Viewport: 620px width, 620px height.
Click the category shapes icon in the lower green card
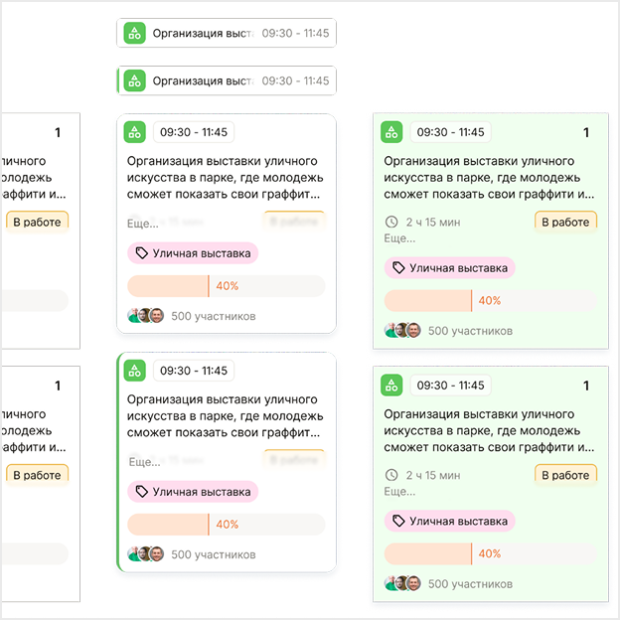pos(391,386)
